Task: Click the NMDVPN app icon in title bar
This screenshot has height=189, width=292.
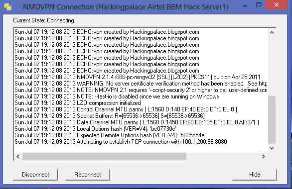Action: click(8, 7)
